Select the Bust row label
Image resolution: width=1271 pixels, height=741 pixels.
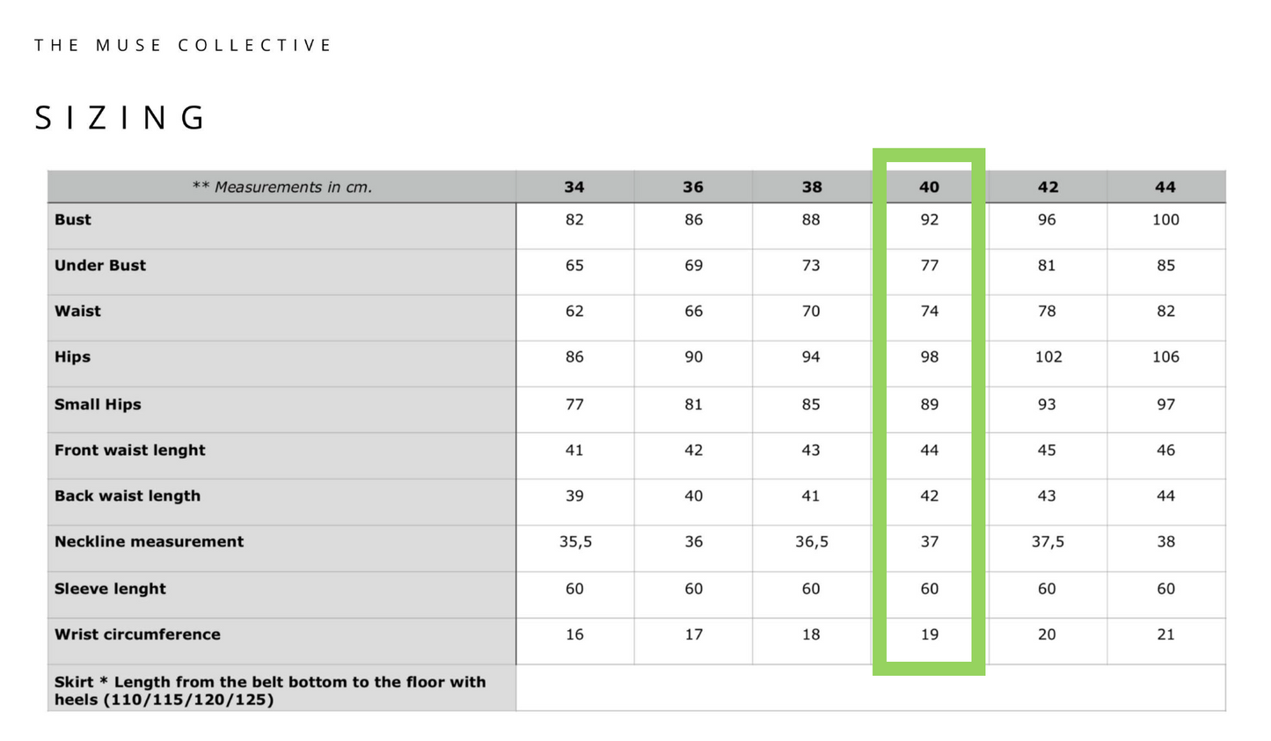click(x=73, y=219)
